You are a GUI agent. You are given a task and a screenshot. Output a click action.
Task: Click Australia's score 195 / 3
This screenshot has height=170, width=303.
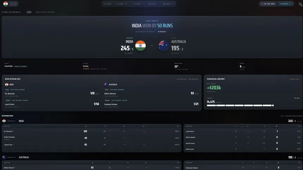(x=177, y=48)
